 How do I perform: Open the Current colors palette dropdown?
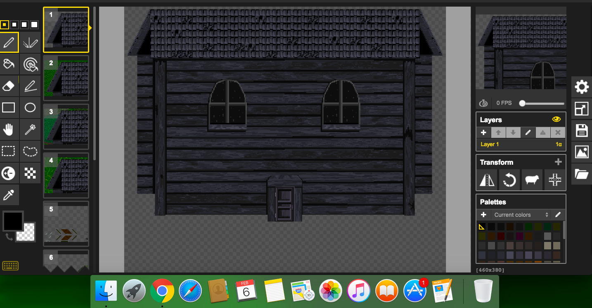click(520, 215)
